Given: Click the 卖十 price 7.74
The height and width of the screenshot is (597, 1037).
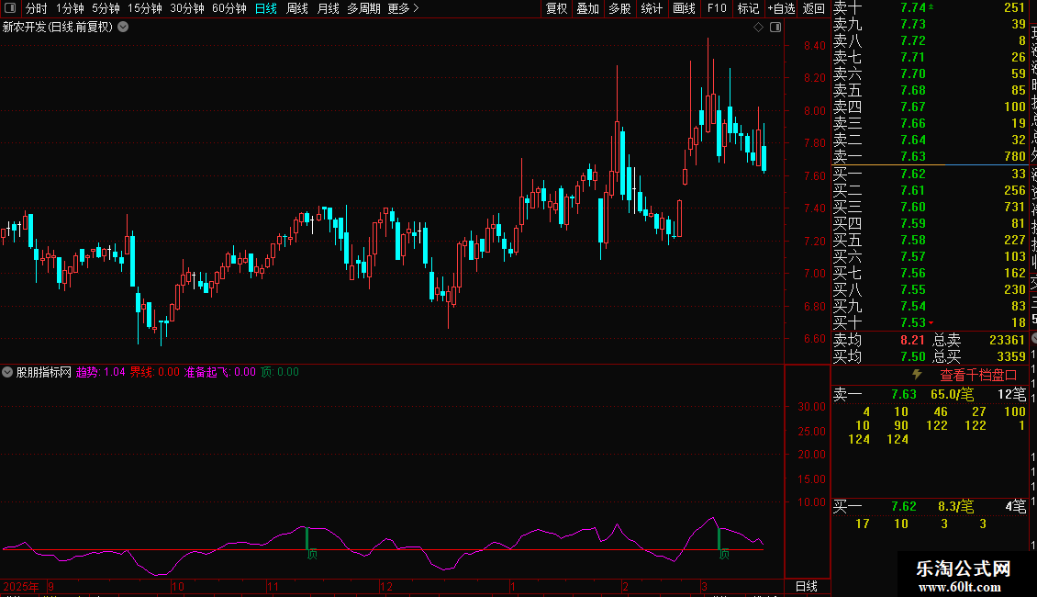Looking at the screenshot, I should point(913,7).
